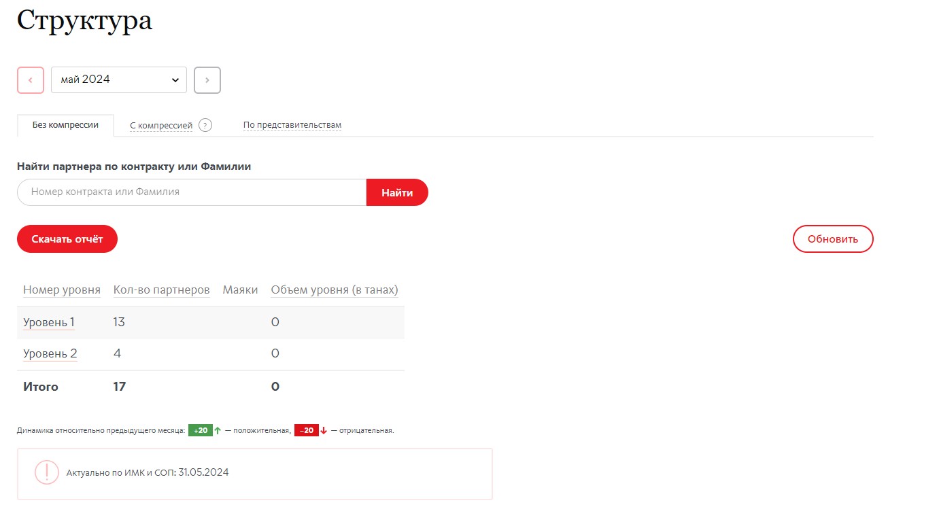939x507 pixels.
Task: Click the exclamation warning icon
Action: coord(47,472)
